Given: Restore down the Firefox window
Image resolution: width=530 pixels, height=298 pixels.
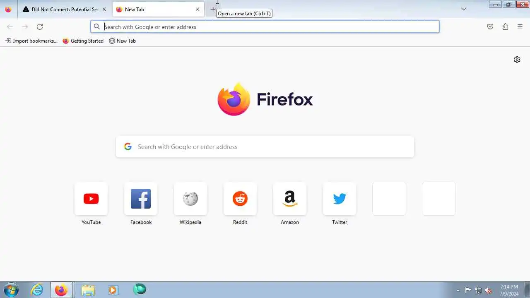Looking at the screenshot, I should pyautogui.click(x=509, y=5).
